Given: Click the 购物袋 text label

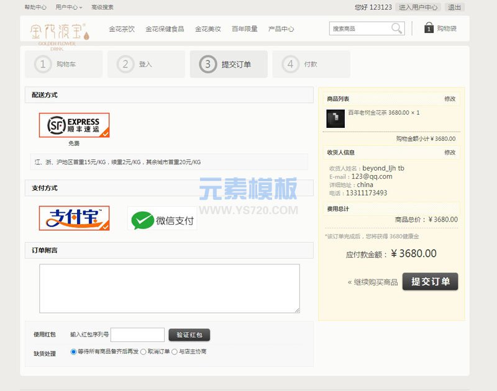Looking at the screenshot, I should (x=447, y=29).
